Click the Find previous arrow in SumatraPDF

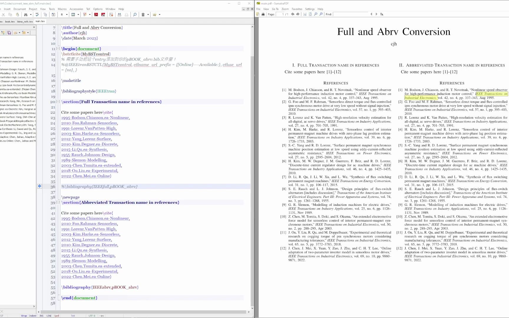(371, 14)
